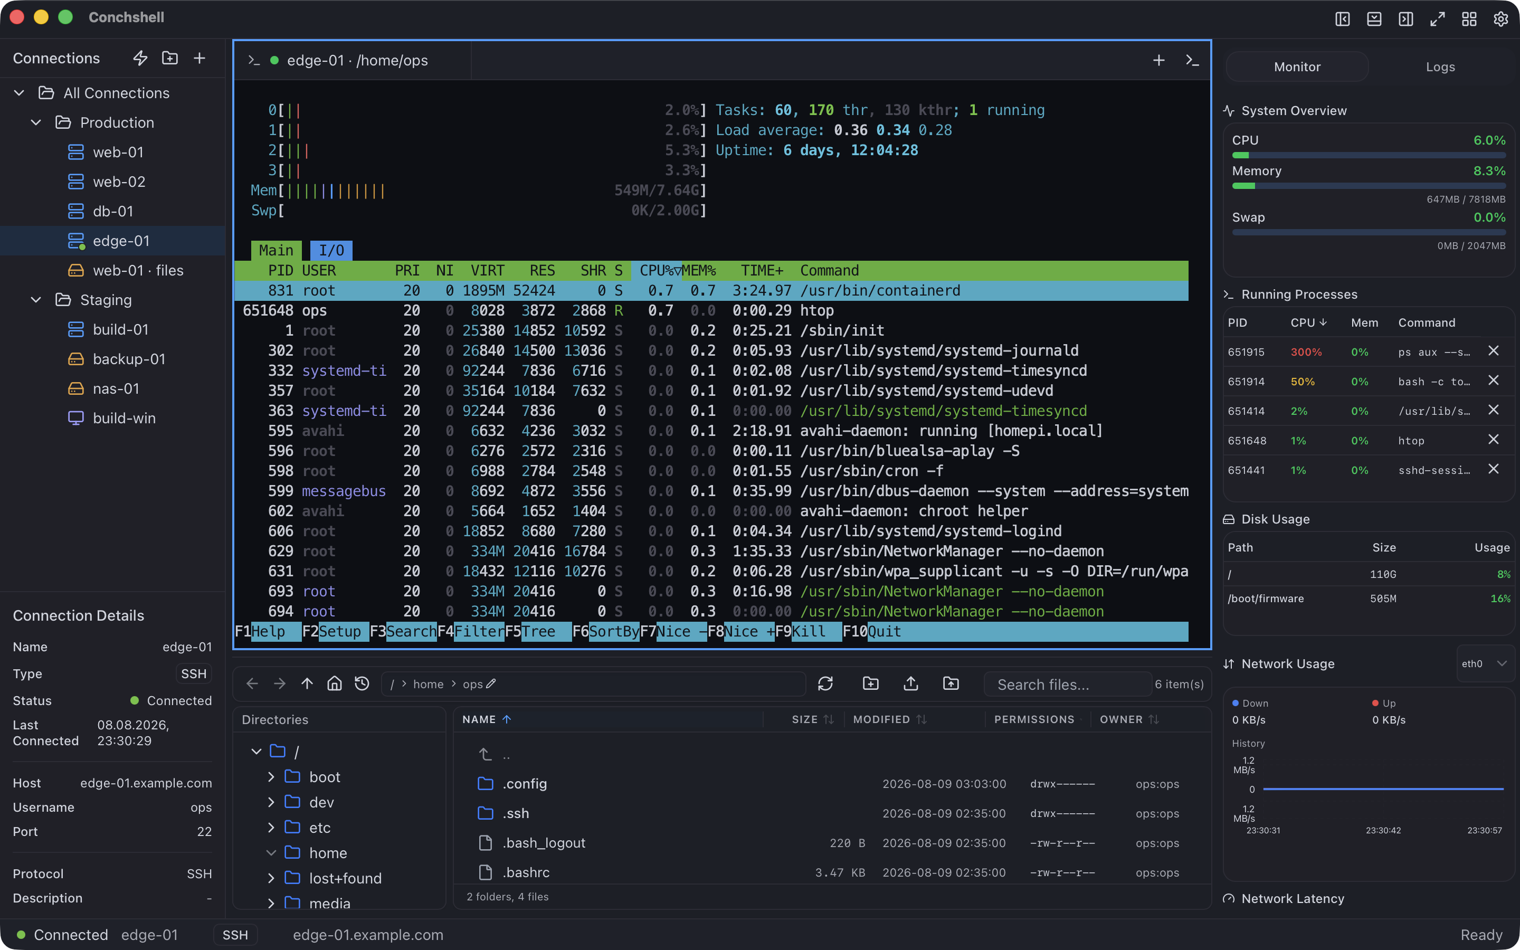Switch to Monitor tab
Image resolution: width=1520 pixels, height=950 pixels.
1297,66
